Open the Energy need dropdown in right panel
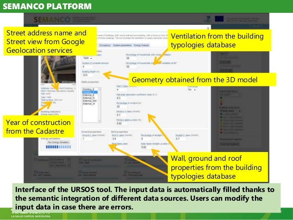 pyautogui.click(x=230, y=111)
